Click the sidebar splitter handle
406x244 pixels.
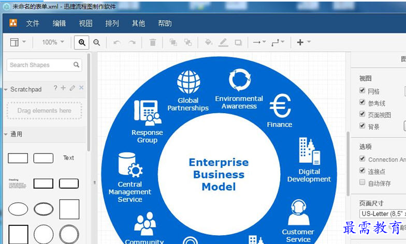[94, 182]
